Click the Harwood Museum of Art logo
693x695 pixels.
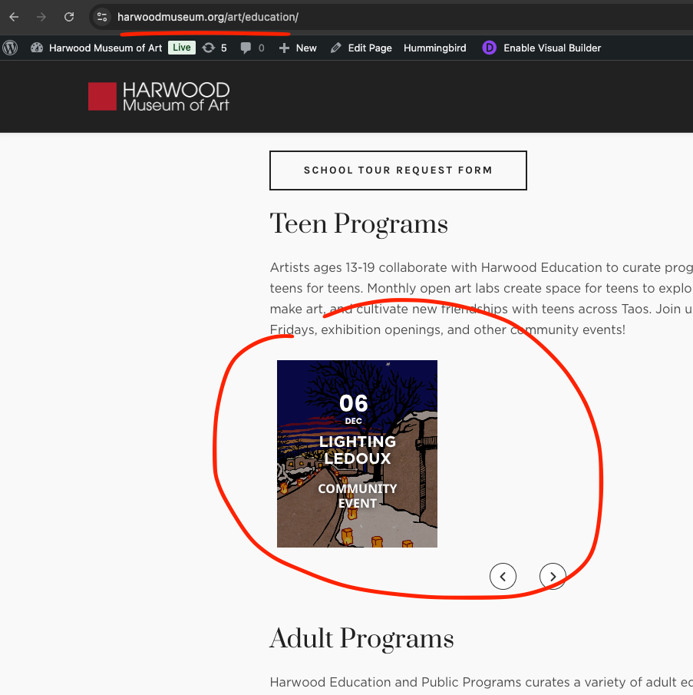(x=159, y=96)
